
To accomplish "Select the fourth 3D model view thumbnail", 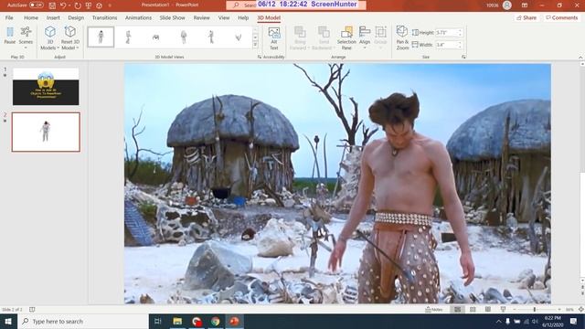I will tap(184, 37).
